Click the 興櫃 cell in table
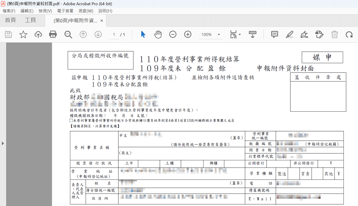The width and height of the screenshot is (358, 206). (x=214, y=163)
